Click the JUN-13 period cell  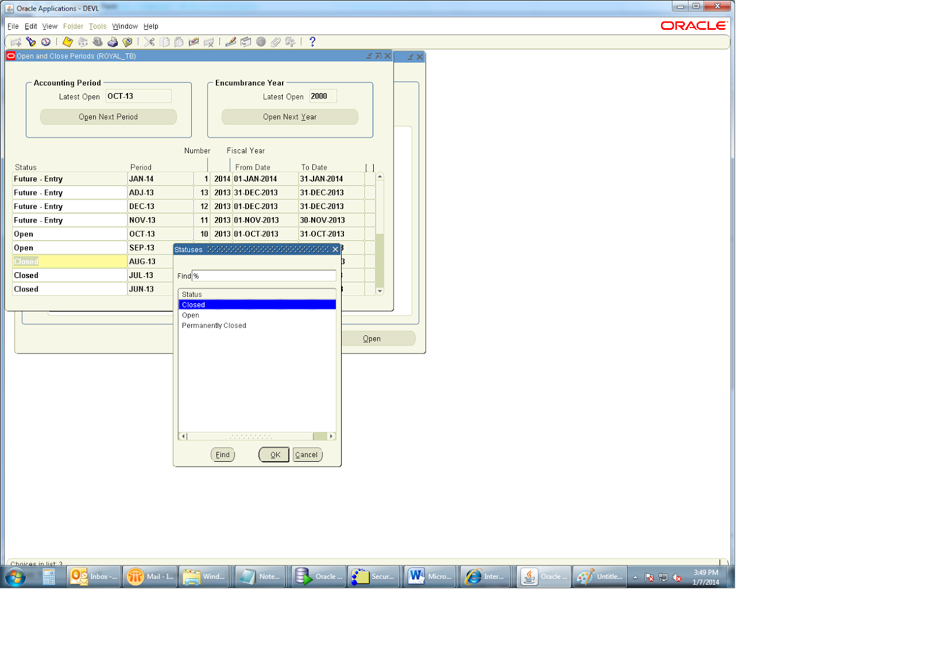151,289
